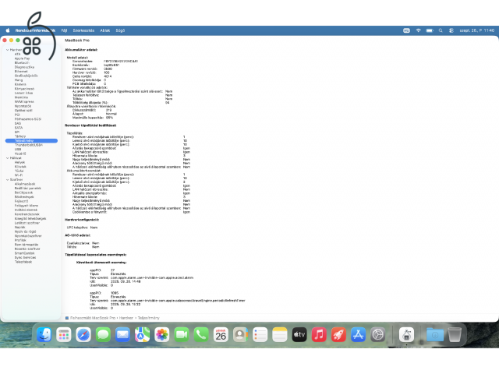
Task: Open the Calendar icon showing 26
Action: (221, 334)
